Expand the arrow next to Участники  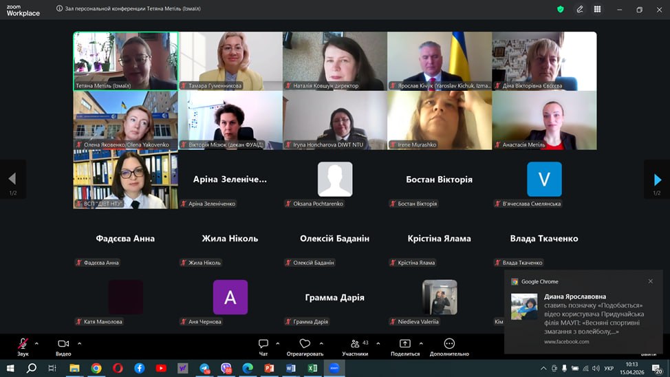(375, 343)
